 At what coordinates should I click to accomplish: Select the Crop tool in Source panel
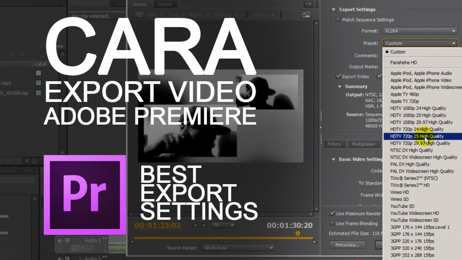[x=139, y=14]
